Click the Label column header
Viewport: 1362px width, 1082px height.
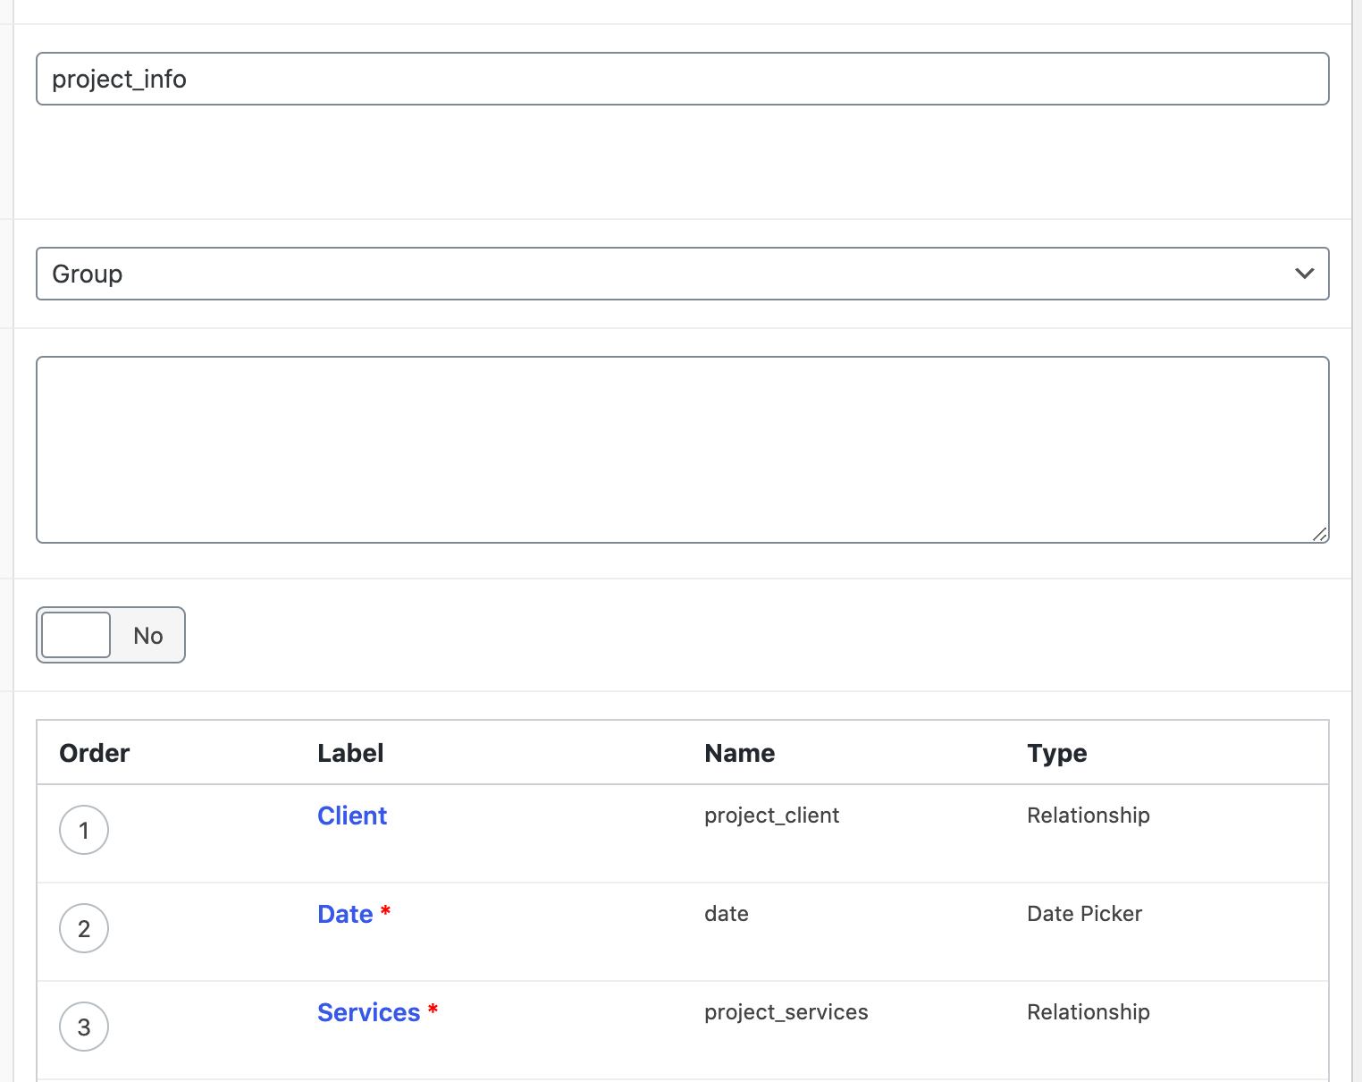click(350, 753)
